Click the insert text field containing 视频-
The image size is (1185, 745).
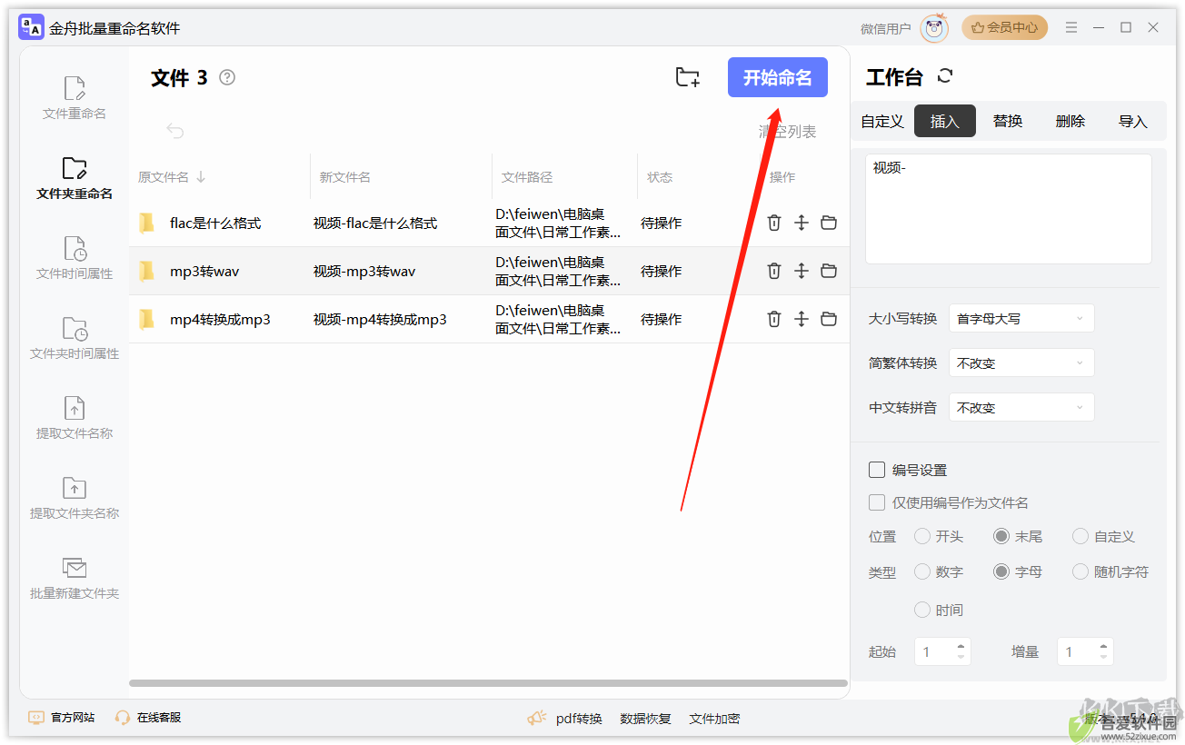pos(1009,209)
